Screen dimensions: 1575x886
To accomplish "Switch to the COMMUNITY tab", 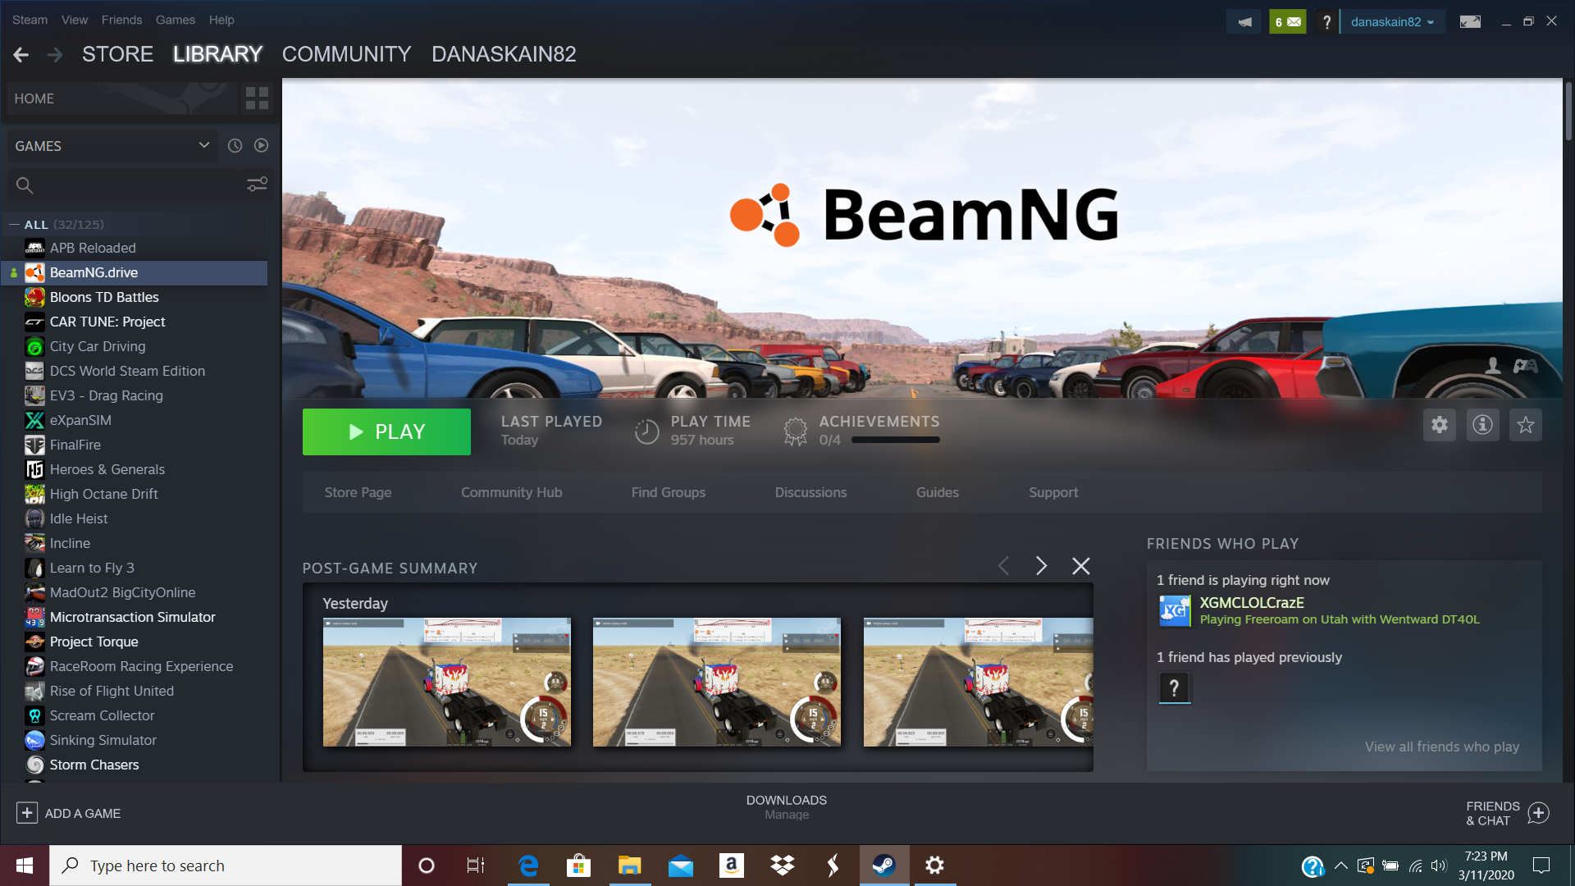I will coord(346,54).
